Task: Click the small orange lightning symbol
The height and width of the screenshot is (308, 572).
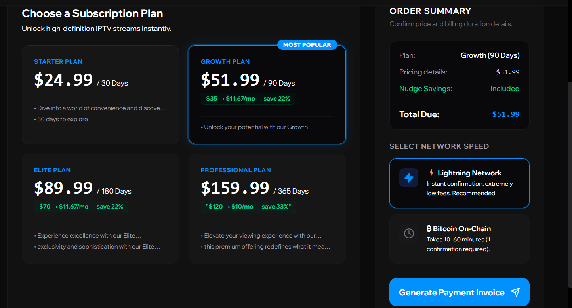Action: 431,173
